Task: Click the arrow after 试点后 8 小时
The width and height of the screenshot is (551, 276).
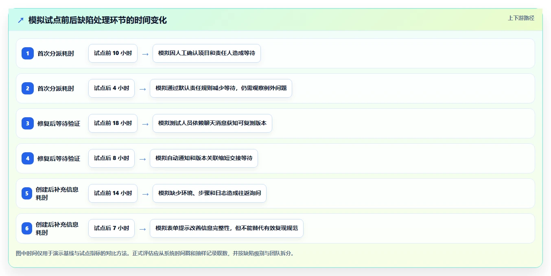Action: [x=142, y=159]
